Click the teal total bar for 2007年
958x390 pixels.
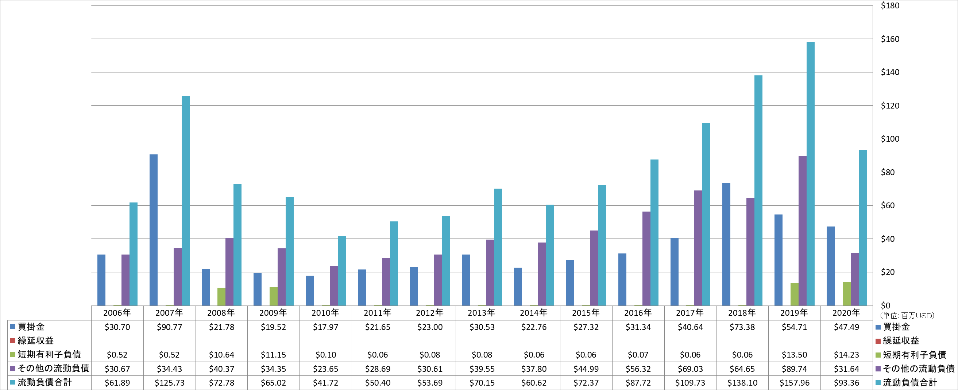[x=186, y=201]
